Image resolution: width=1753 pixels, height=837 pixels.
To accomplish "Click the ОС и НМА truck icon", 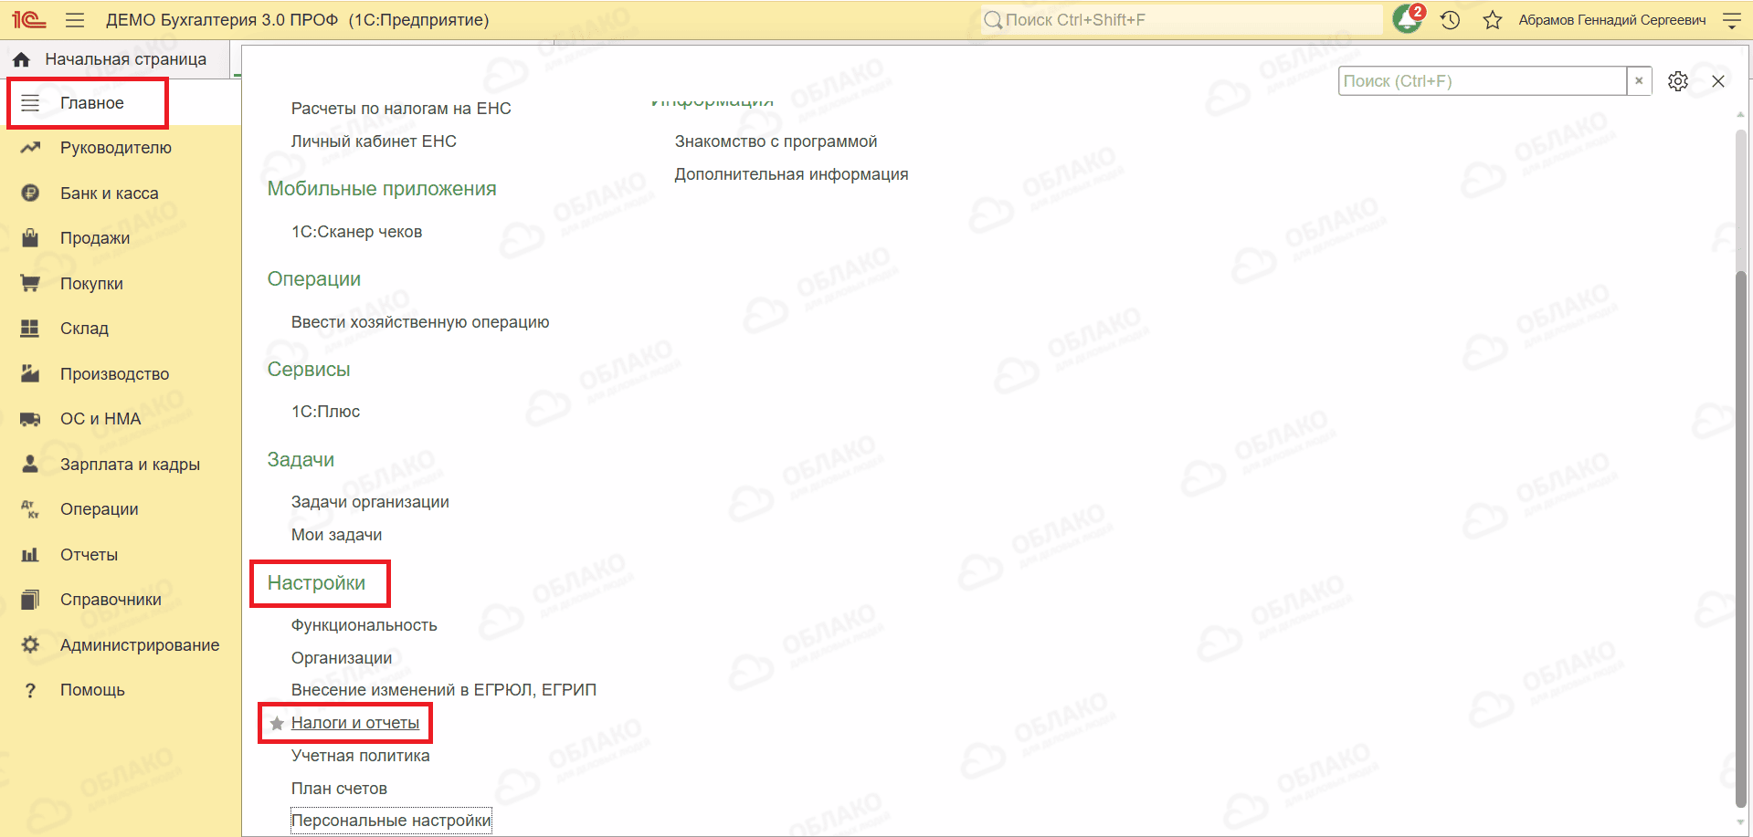I will coord(30,419).
